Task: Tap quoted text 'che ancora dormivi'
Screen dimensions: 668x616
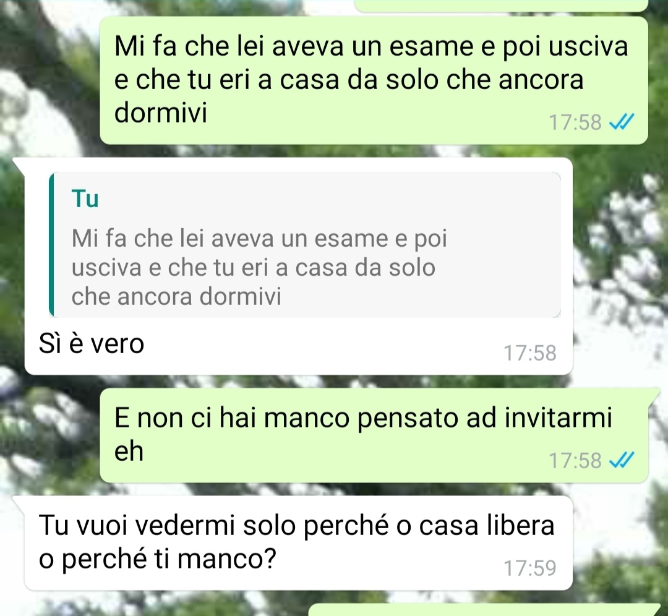Action: (176, 296)
